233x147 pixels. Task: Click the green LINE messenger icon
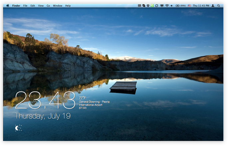pyautogui.click(x=152, y=6)
